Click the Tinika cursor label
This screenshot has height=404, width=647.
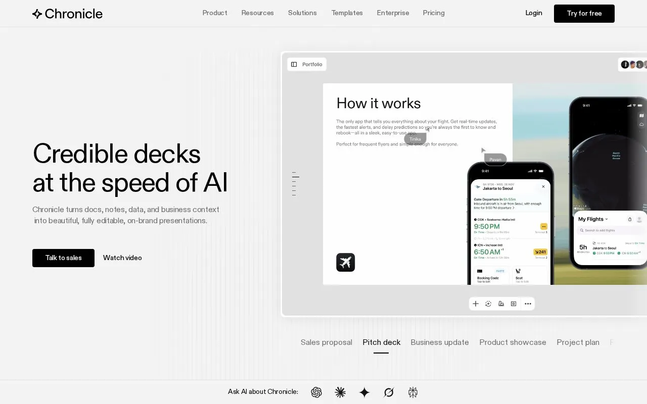(x=415, y=139)
